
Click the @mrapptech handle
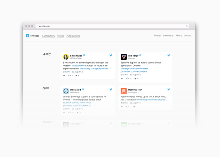point(134,92)
